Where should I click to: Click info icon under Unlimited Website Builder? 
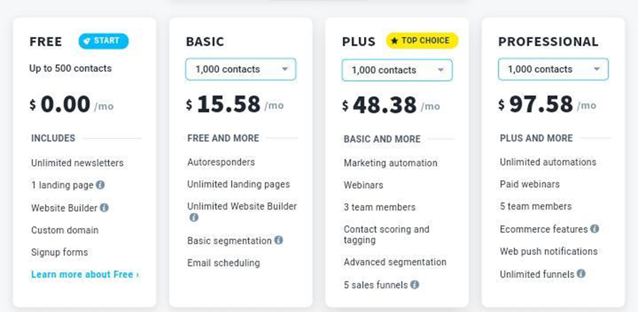194,217
